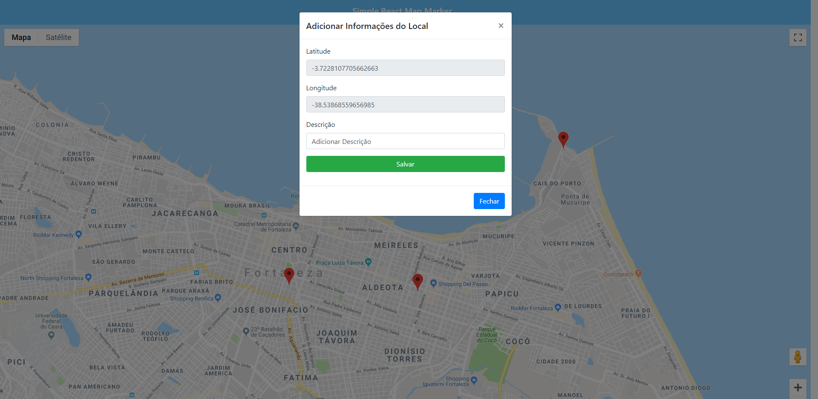The image size is (818, 399).
Task: Focus the Descrição input field
Action: [405, 141]
